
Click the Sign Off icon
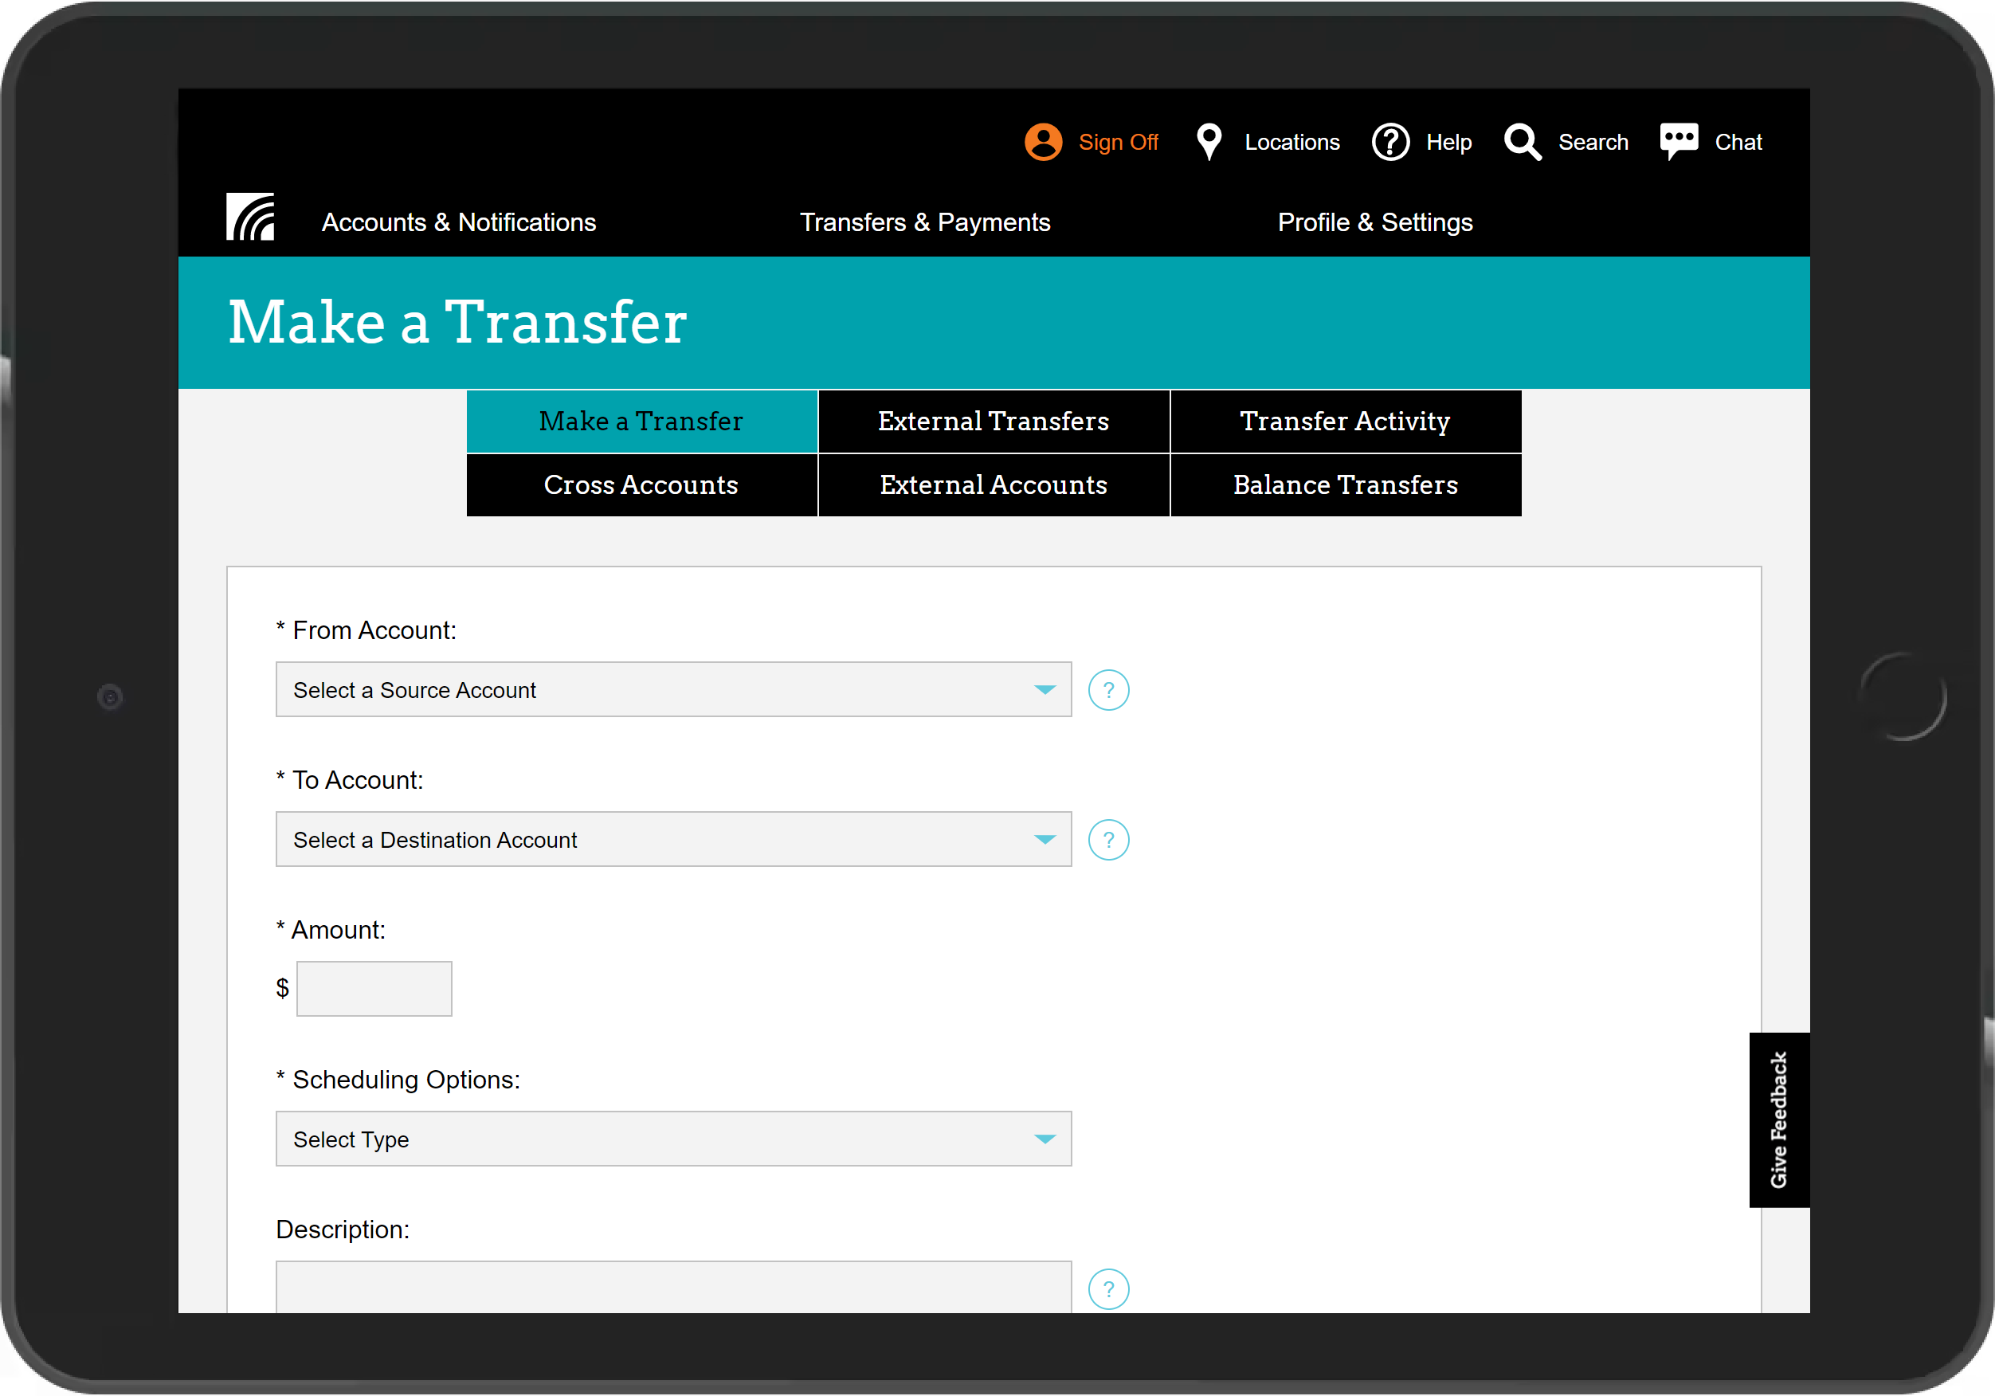[x=1046, y=141]
